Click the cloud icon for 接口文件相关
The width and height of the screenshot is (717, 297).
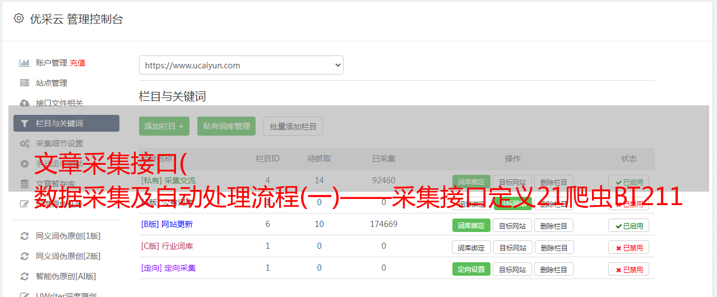point(24,103)
